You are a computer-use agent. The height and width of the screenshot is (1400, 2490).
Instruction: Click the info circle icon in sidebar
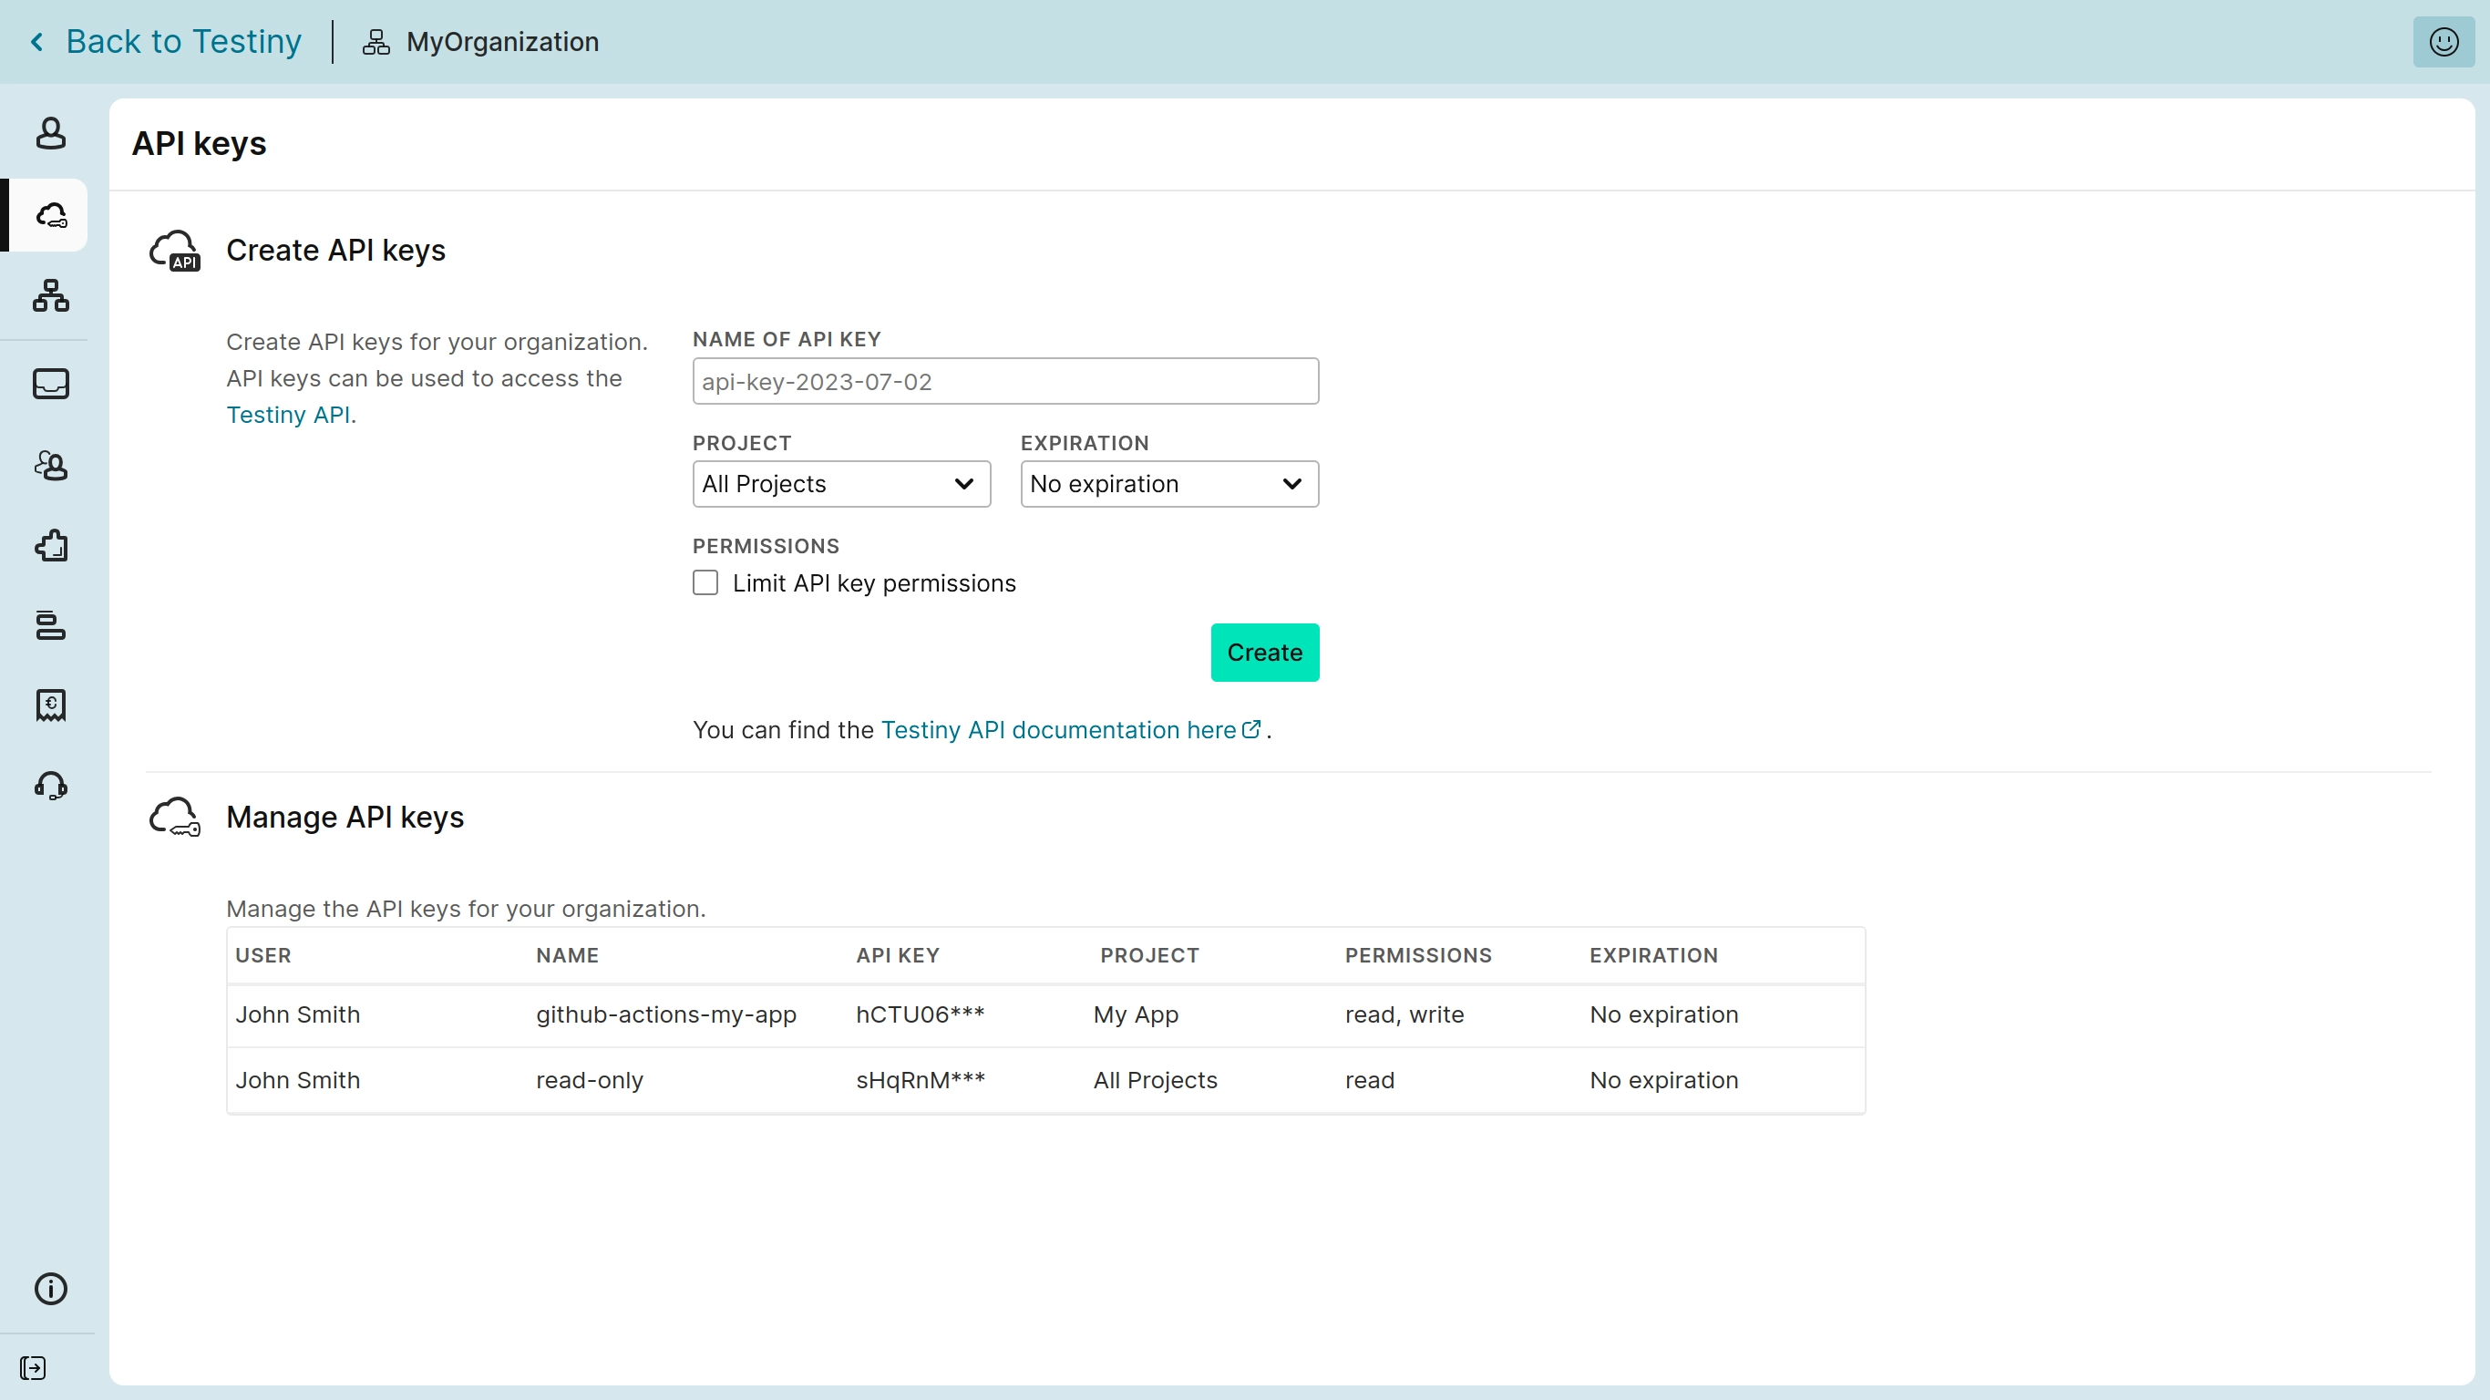tap(50, 1288)
